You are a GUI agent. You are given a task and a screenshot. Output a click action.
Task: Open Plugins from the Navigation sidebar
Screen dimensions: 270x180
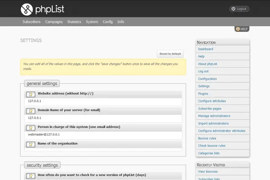point(203,94)
